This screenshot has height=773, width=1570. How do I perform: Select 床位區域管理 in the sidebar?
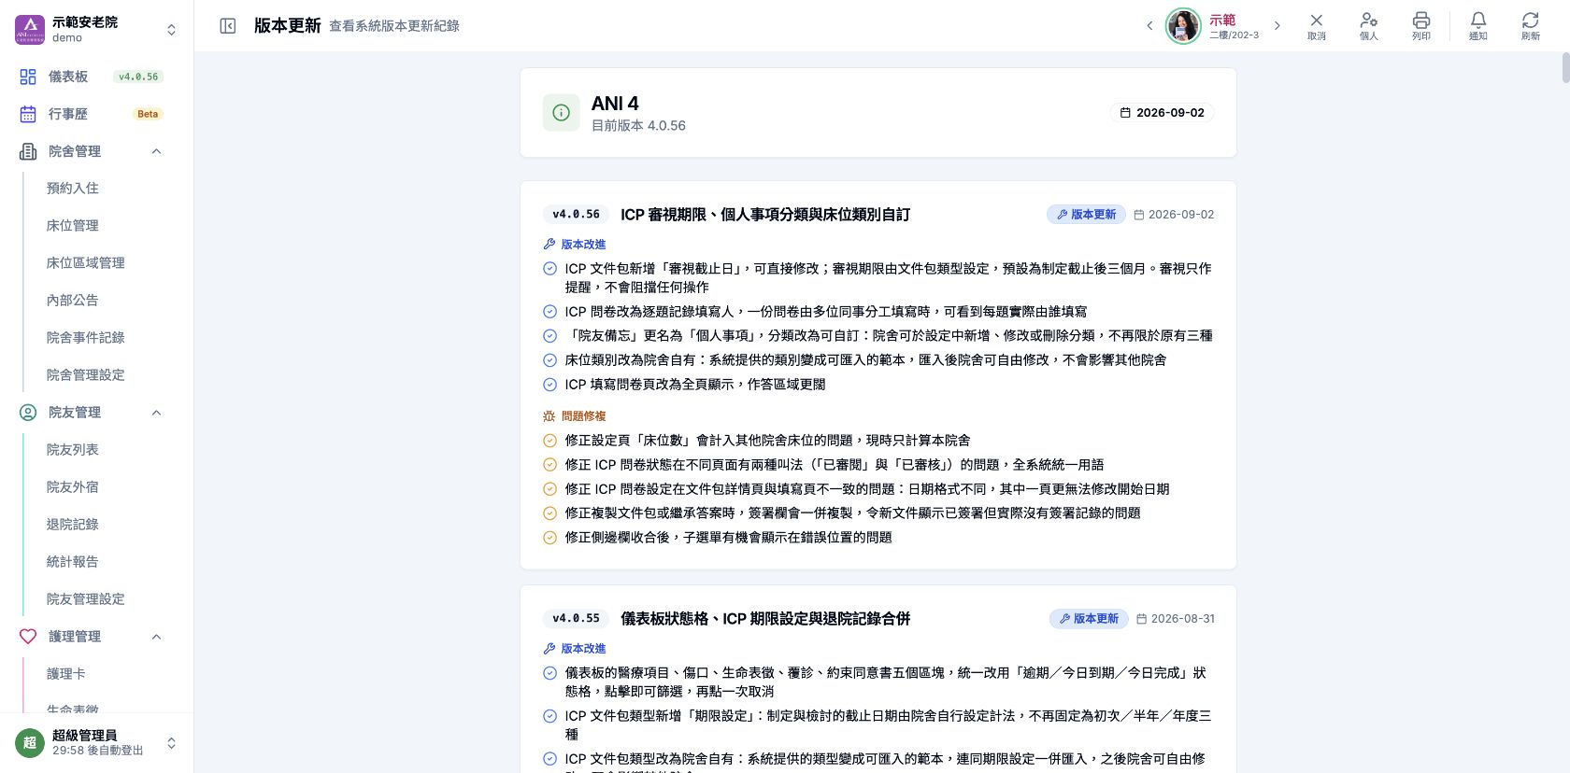(x=86, y=263)
